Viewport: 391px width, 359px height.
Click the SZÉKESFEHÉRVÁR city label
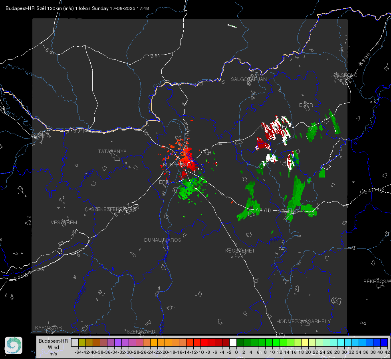pos(115,209)
